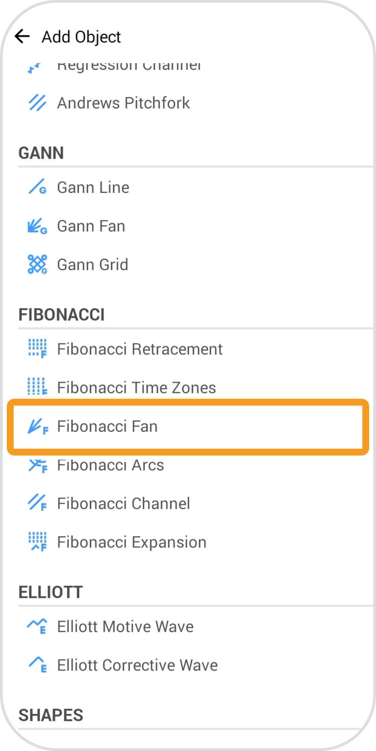The height and width of the screenshot is (751, 376).
Task: Pick the Gann Grid entry
Action: [93, 265]
